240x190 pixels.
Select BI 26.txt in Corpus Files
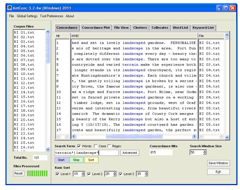tap(24, 147)
